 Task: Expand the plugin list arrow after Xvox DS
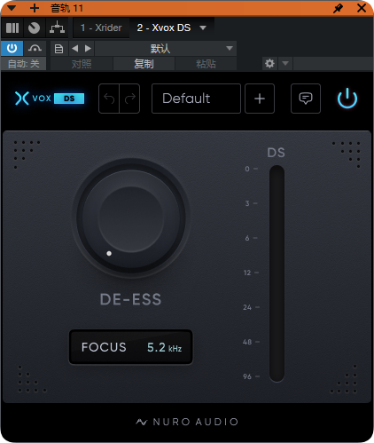203,28
